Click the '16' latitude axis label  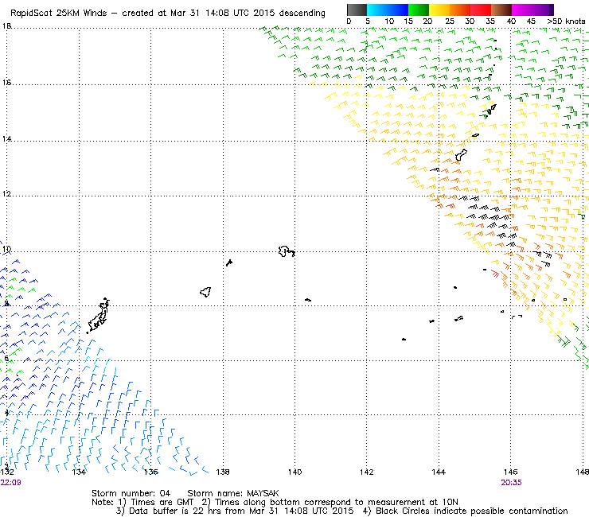(x=6, y=82)
